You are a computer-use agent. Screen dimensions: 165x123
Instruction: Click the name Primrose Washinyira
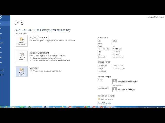click(126, 90)
